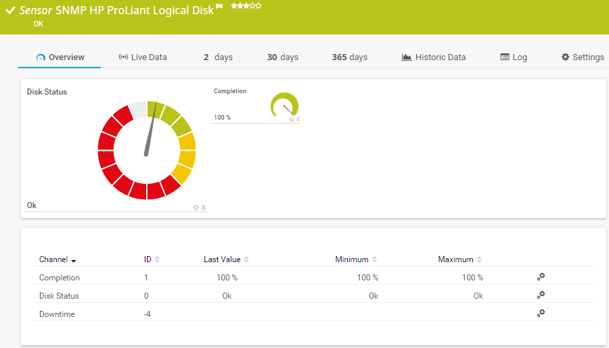609x348 pixels.
Task: Sort table by Channel column
Action: tap(58, 259)
